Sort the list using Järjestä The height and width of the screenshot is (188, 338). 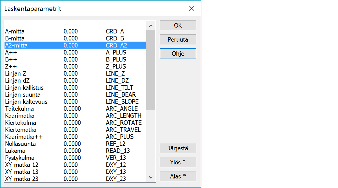[178, 148]
